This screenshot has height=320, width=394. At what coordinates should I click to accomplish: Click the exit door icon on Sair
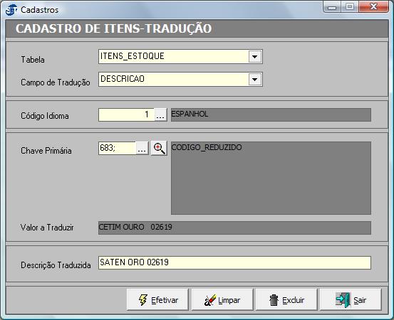(343, 300)
